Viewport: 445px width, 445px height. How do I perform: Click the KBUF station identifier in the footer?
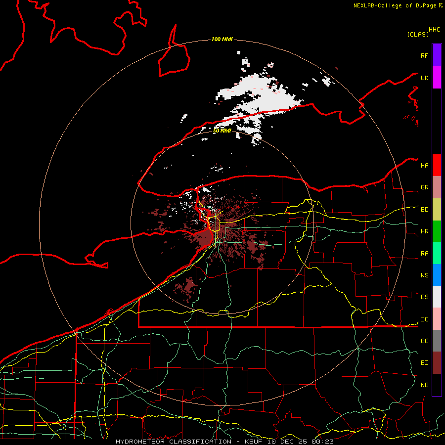pos(254,442)
